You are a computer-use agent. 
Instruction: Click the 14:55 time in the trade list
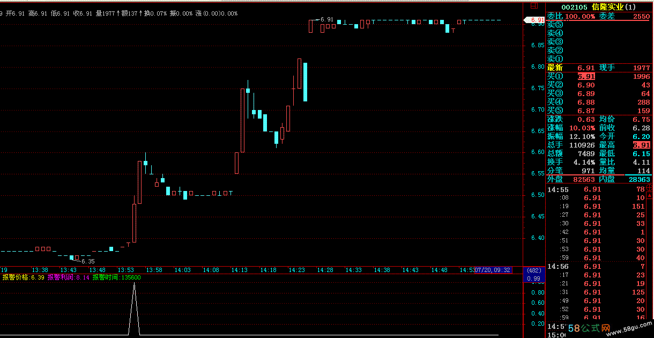coord(558,189)
